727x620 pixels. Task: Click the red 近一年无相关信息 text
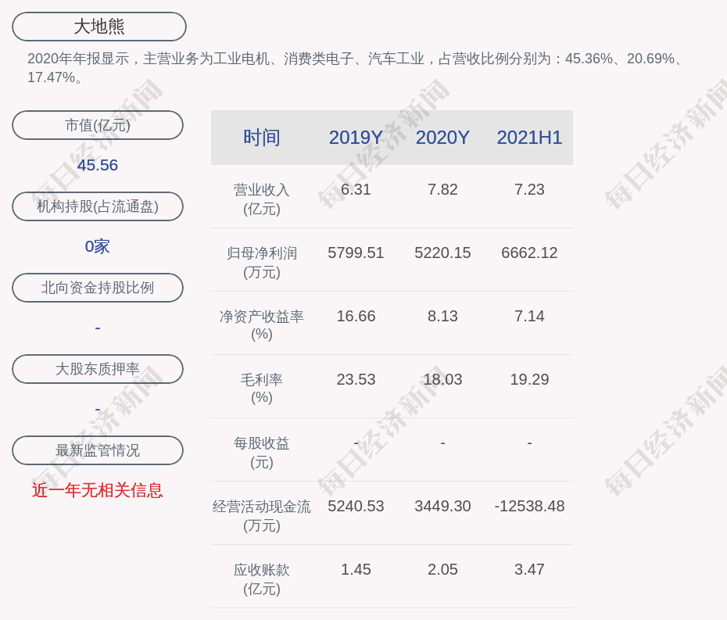pos(98,490)
